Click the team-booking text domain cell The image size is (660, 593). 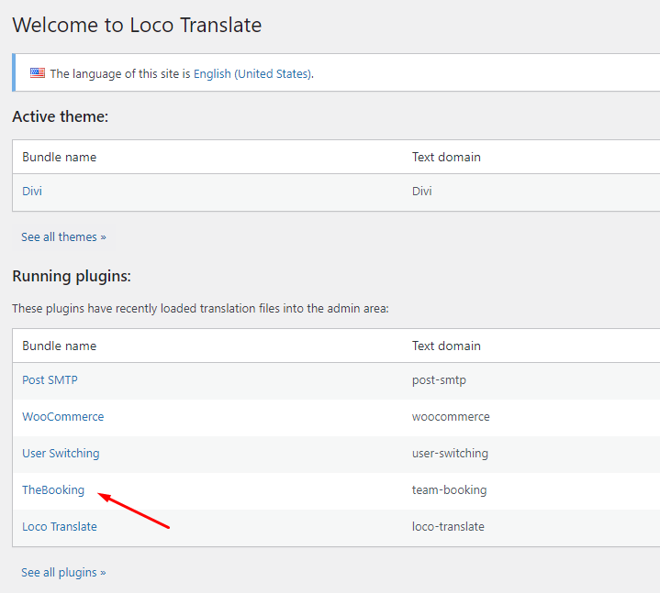449,490
